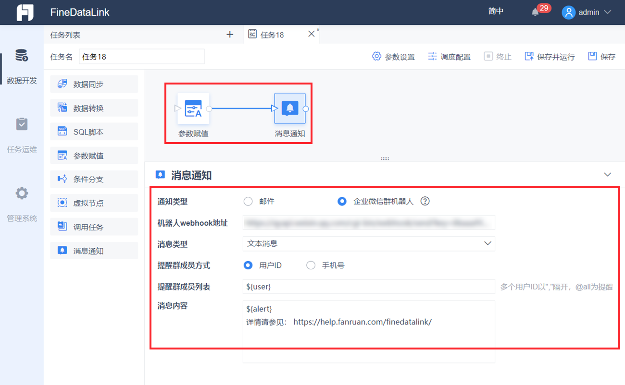Click the 参数设置 gear icon in toolbar
625x385 pixels.
coord(376,56)
